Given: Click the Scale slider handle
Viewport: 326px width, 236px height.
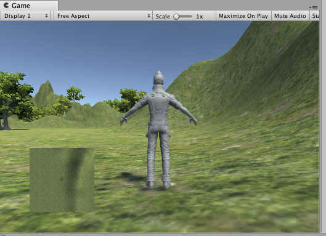Looking at the screenshot, I should [x=176, y=17].
